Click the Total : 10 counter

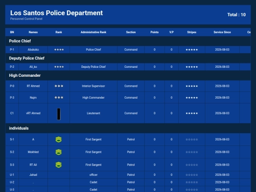pyautogui.click(x=237, y=15)
